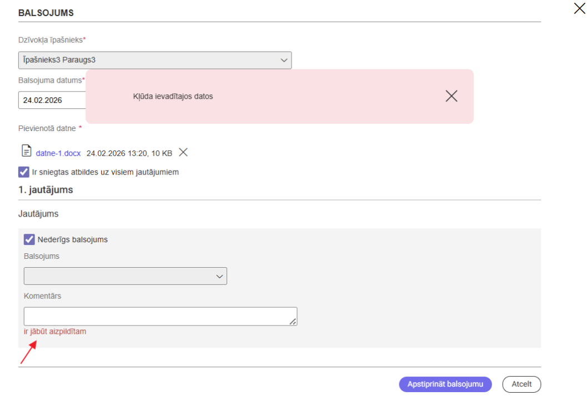Screen dimensions: 587x396
Task: Click the "1. jautājums" section heading
Action: pyautogui.click(x=46, y=190)
